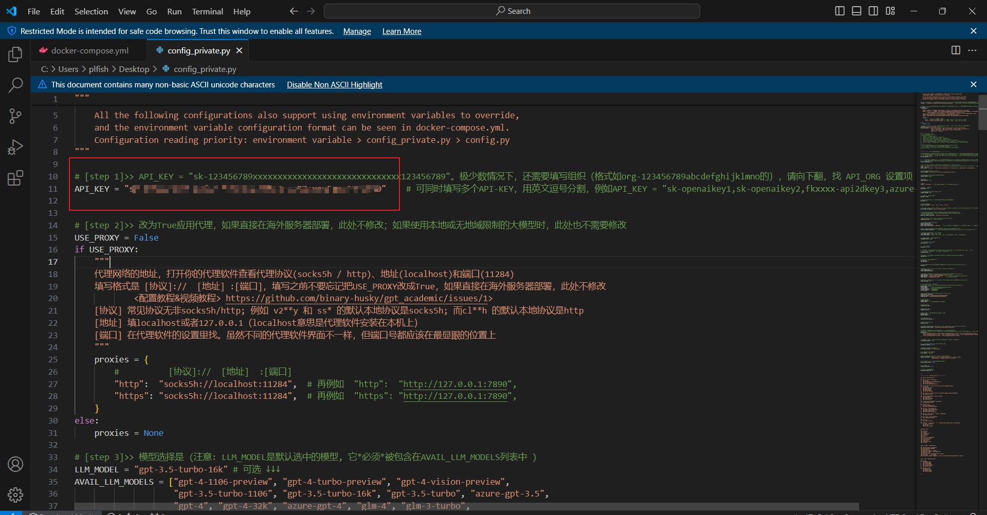Expand the config_private.py breadcrumb
Screen dimensions: 987x515
coord(205,69)
